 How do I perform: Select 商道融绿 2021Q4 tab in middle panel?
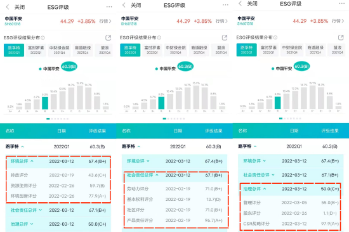pos(199,50)
